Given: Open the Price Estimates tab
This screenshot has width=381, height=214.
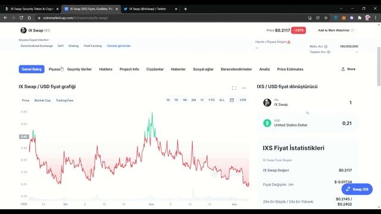Looking at the screenshot, I should coord(290,69).
